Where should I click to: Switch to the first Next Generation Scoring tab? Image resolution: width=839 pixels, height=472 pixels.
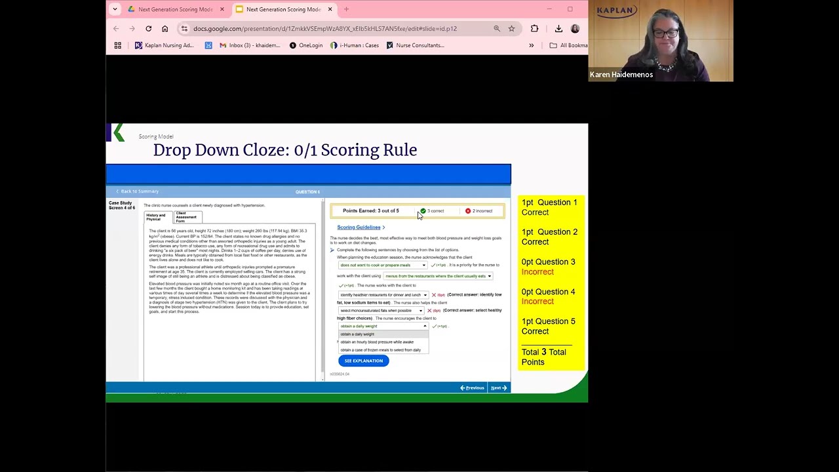click(x=175, y=9)
